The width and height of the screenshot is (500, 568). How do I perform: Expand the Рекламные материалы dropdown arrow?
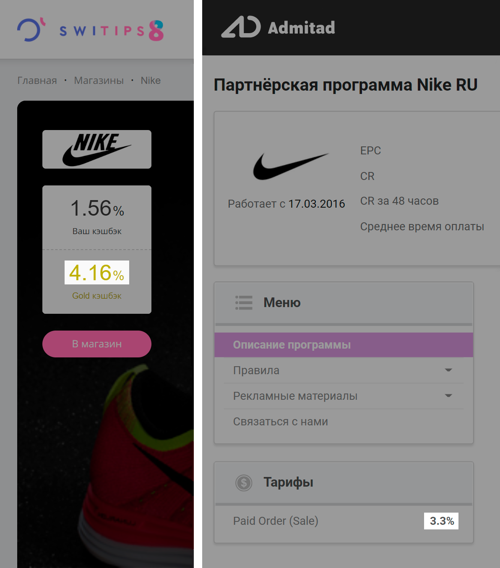pyautogui.click(x=448, y=396)
